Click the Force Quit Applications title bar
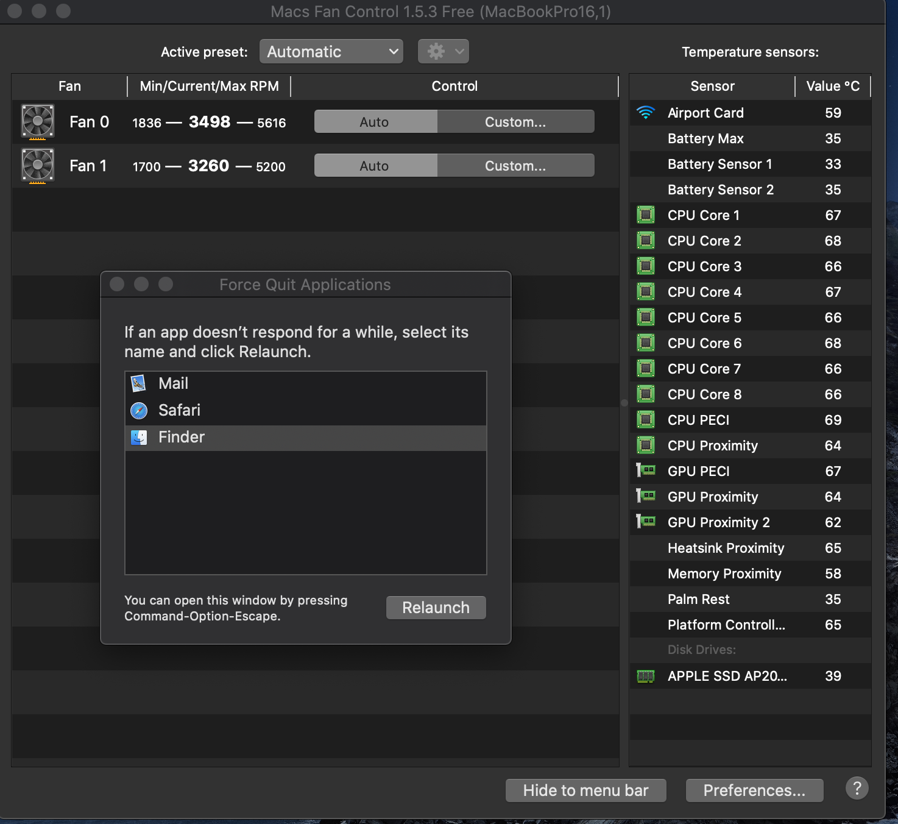The height and width of the screenshot is (824, 898). tap(305, 285)
